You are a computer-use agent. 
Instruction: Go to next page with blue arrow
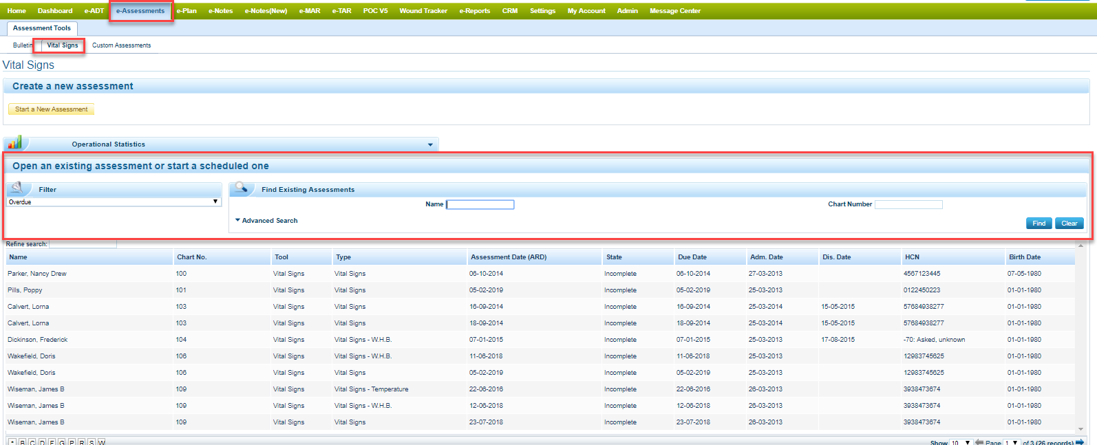point(1080,442)
